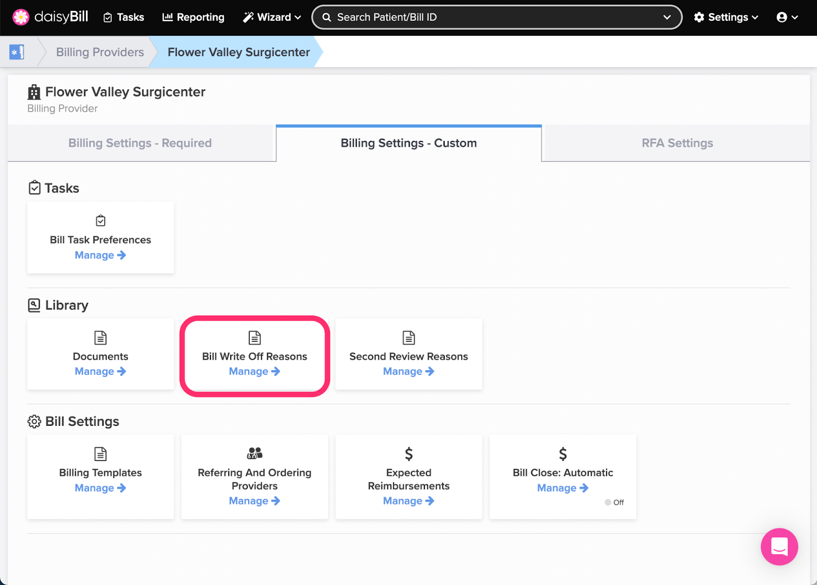The height and width of the screenshot is (585, 817).
Task: Click the Billing Templates document icon
Action: tap(101, 454)
